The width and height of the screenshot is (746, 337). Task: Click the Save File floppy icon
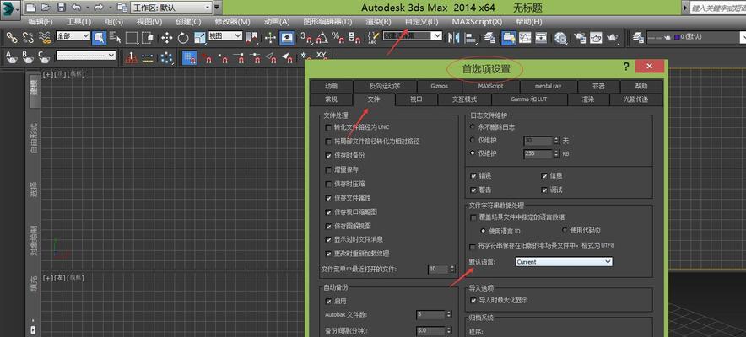pos(61,8)
